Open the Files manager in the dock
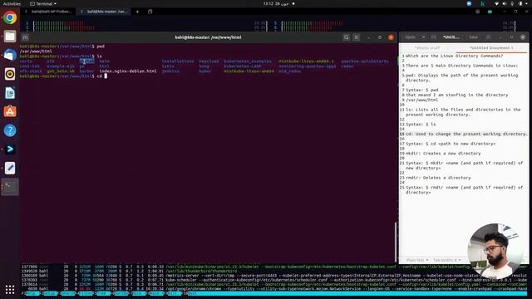This screenshot has height=299, width=532. coord(10,37)
